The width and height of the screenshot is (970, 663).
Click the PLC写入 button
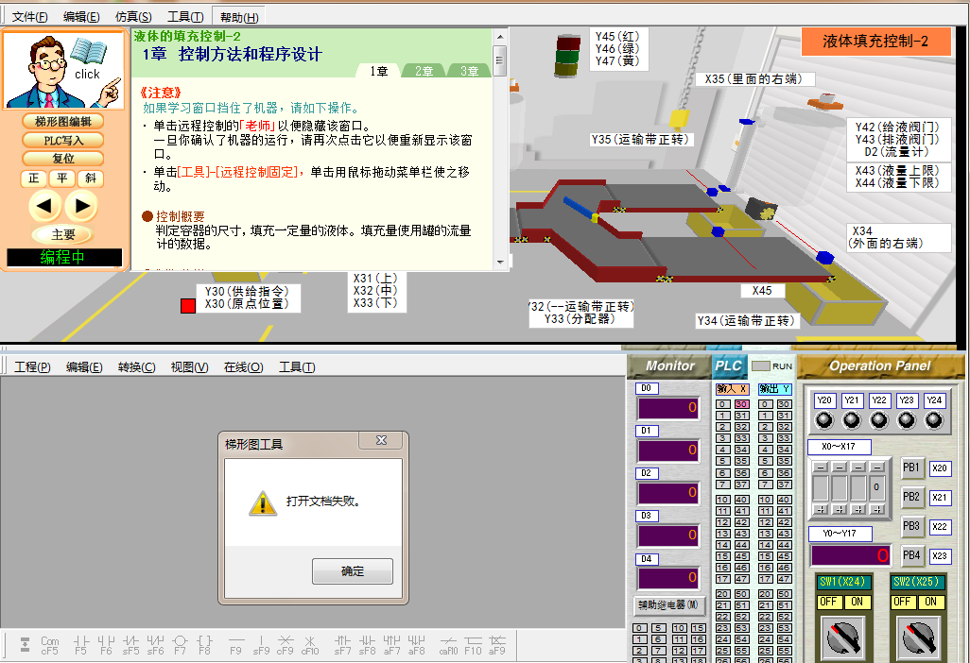coord(63,140)
